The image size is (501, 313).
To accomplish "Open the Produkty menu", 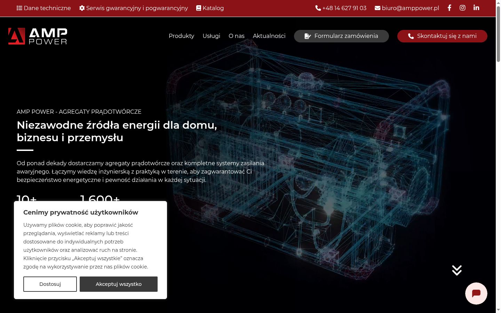I will pos(181,36).
